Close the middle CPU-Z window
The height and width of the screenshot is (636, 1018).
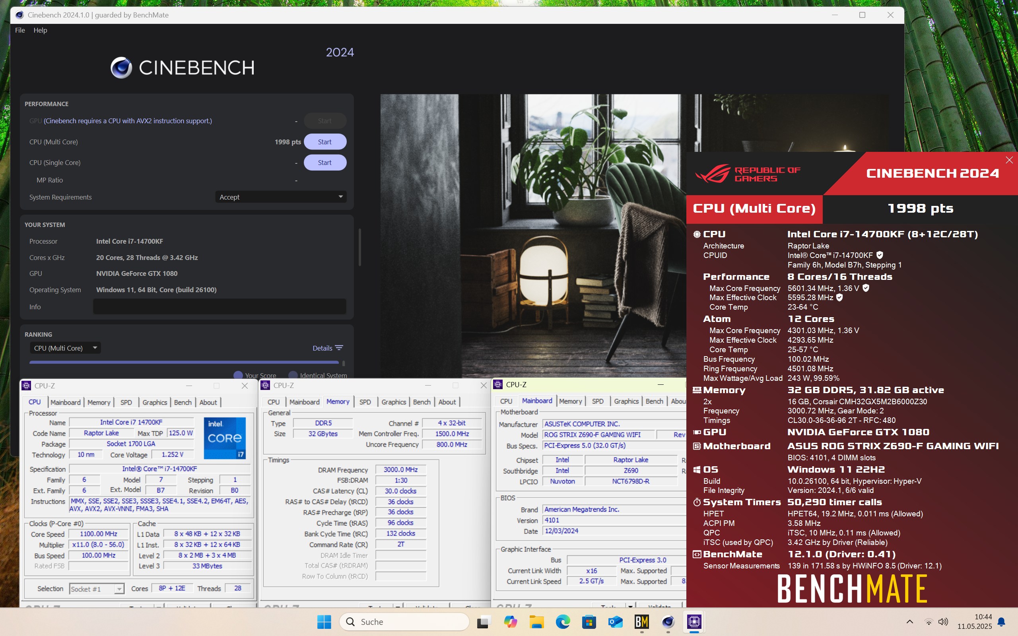(483, 385)
